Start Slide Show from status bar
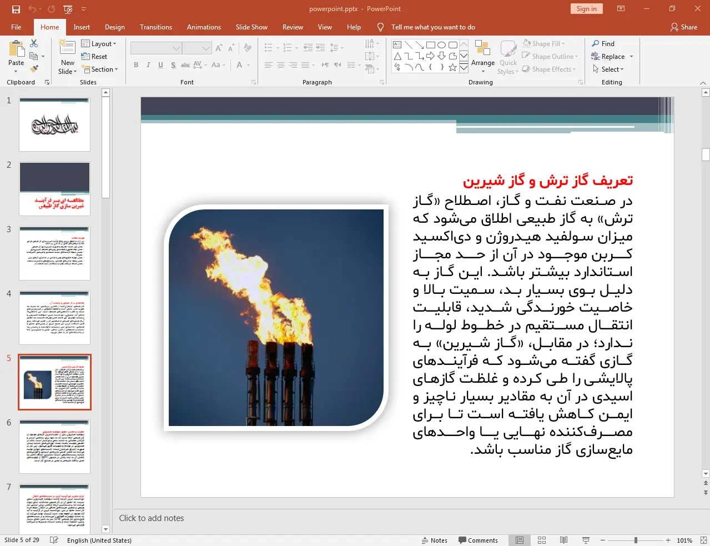The height and width of the screenshot is (546, 710). (x=586, y=540)
